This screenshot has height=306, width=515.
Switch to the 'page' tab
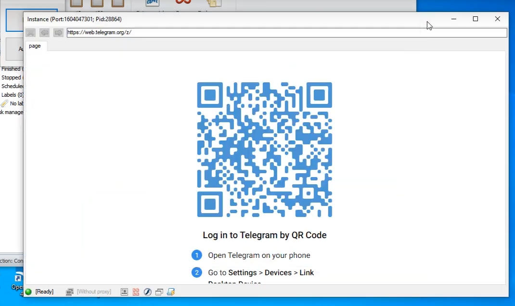point(35,46)
